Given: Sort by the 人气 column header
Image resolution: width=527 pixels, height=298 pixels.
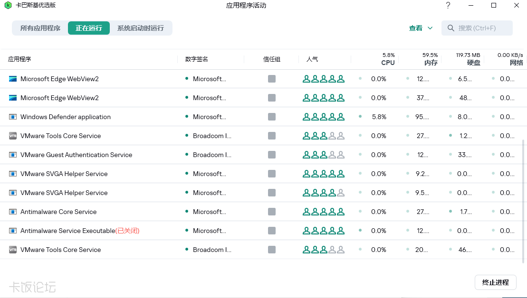Looking at the screenshot, I should coord(312,59).
